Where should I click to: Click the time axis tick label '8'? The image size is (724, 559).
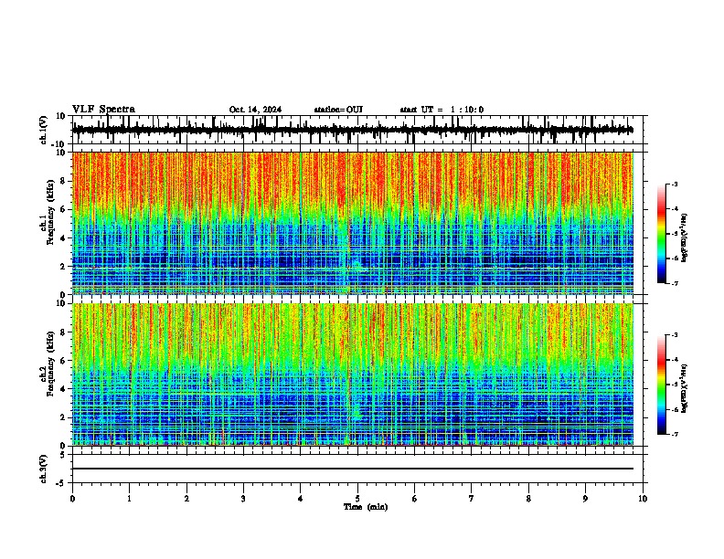pos(528,499)
